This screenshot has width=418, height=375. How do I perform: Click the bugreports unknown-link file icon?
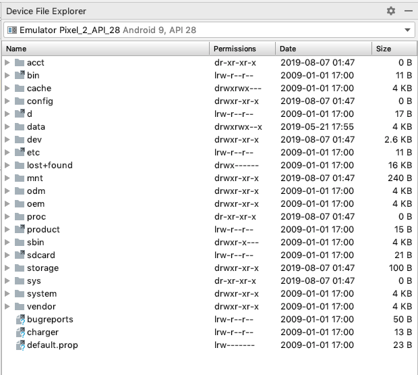tap(20, 319)
